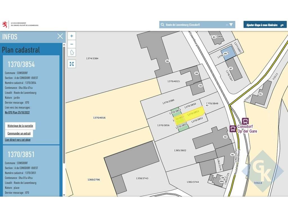Image resolution: width=288 pixels, height=216 pixels.
Task: Click the lower bus stop icon near building 94
Action: (233, 129)
